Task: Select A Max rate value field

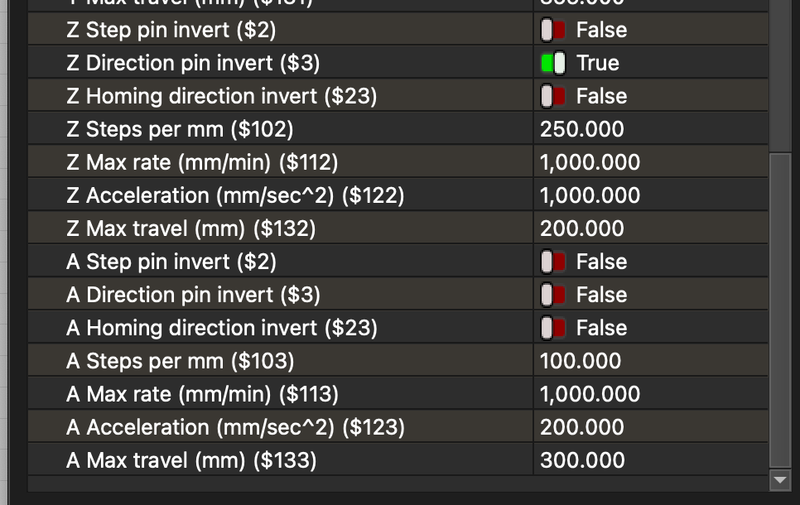Action: point(590,395)
